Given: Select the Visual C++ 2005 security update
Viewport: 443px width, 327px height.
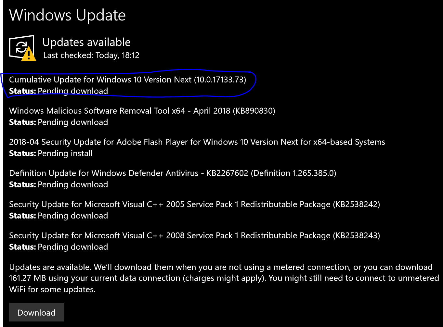Looking at the screenshot, I should point(194,204).
